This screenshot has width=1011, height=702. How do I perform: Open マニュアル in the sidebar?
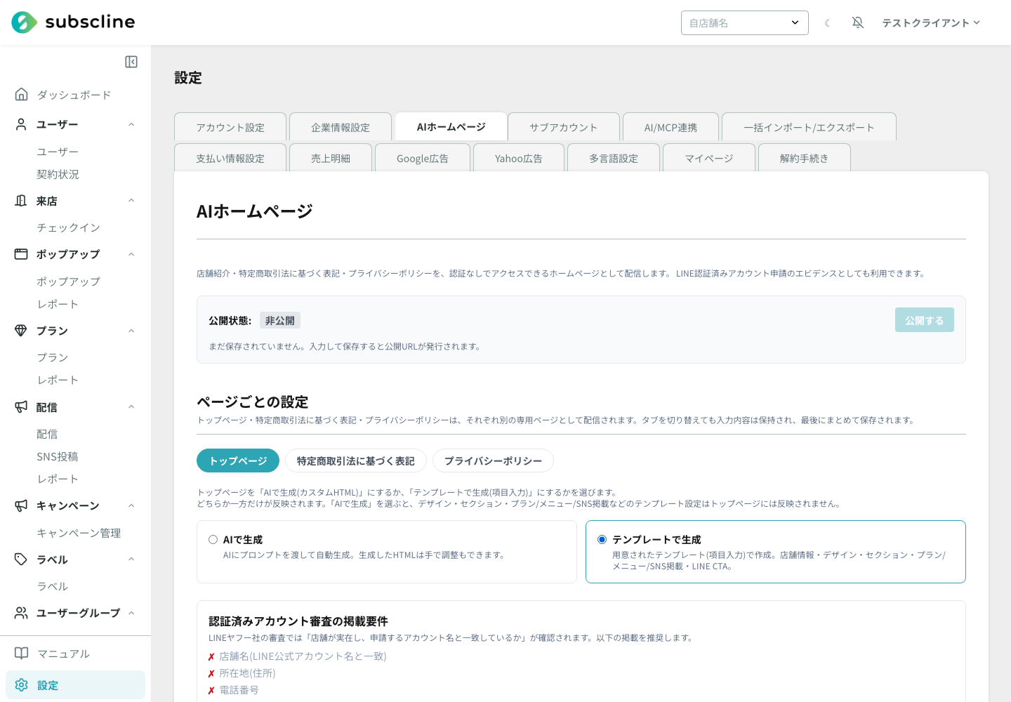coord(63,654)
